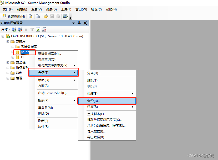218x160 pixels.
Task: Choose 刷新(F) from context menu
Action: (x=53, y=121)
